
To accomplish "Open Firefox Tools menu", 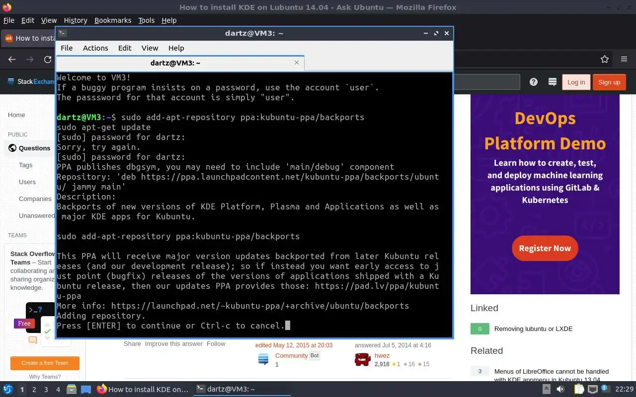I will click(147, 20).
